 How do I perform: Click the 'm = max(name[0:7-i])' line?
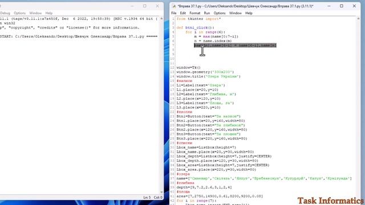point(216,36)
